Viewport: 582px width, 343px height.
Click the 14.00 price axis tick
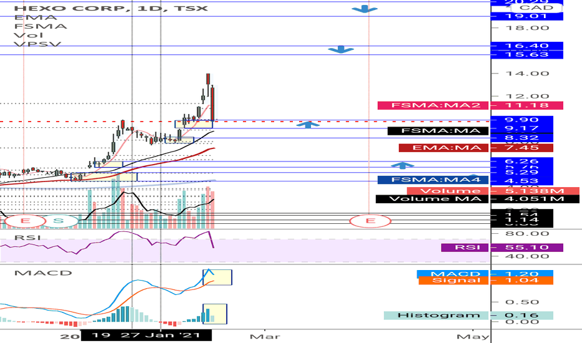pos(528,74)
